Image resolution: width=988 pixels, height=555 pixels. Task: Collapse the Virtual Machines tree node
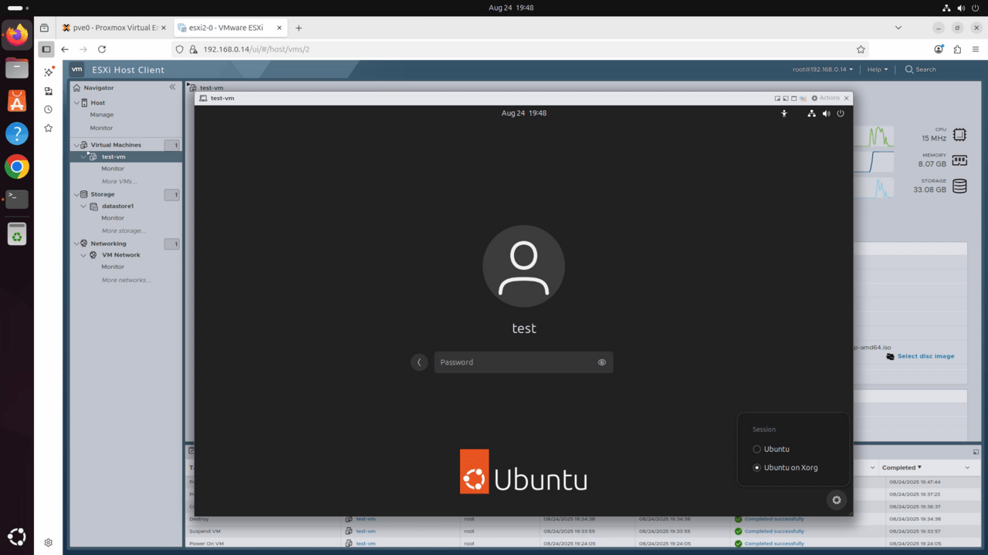coord(76,145)
